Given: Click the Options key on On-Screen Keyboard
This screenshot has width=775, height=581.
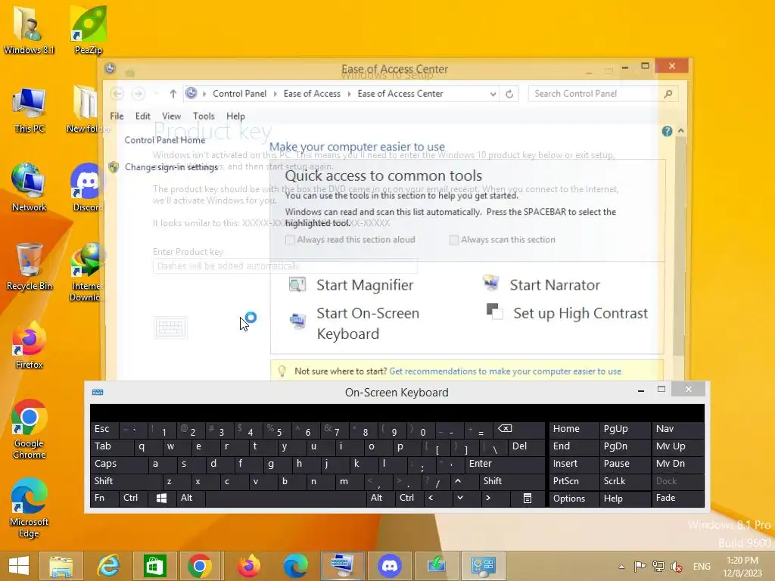Looking at the screenshot, I should tap(574, 498).
